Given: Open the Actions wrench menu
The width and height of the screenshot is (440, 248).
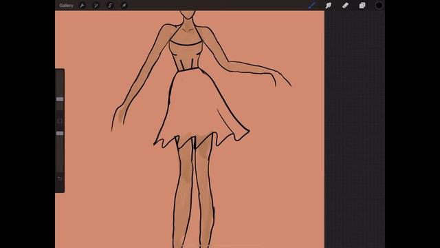Looking at the screenshot, I should tap(82, 6).
